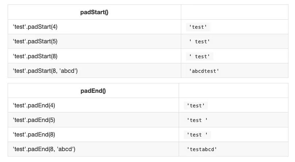Click the 'abcdtest' result code
295x162 pixels.
point(204,71)
